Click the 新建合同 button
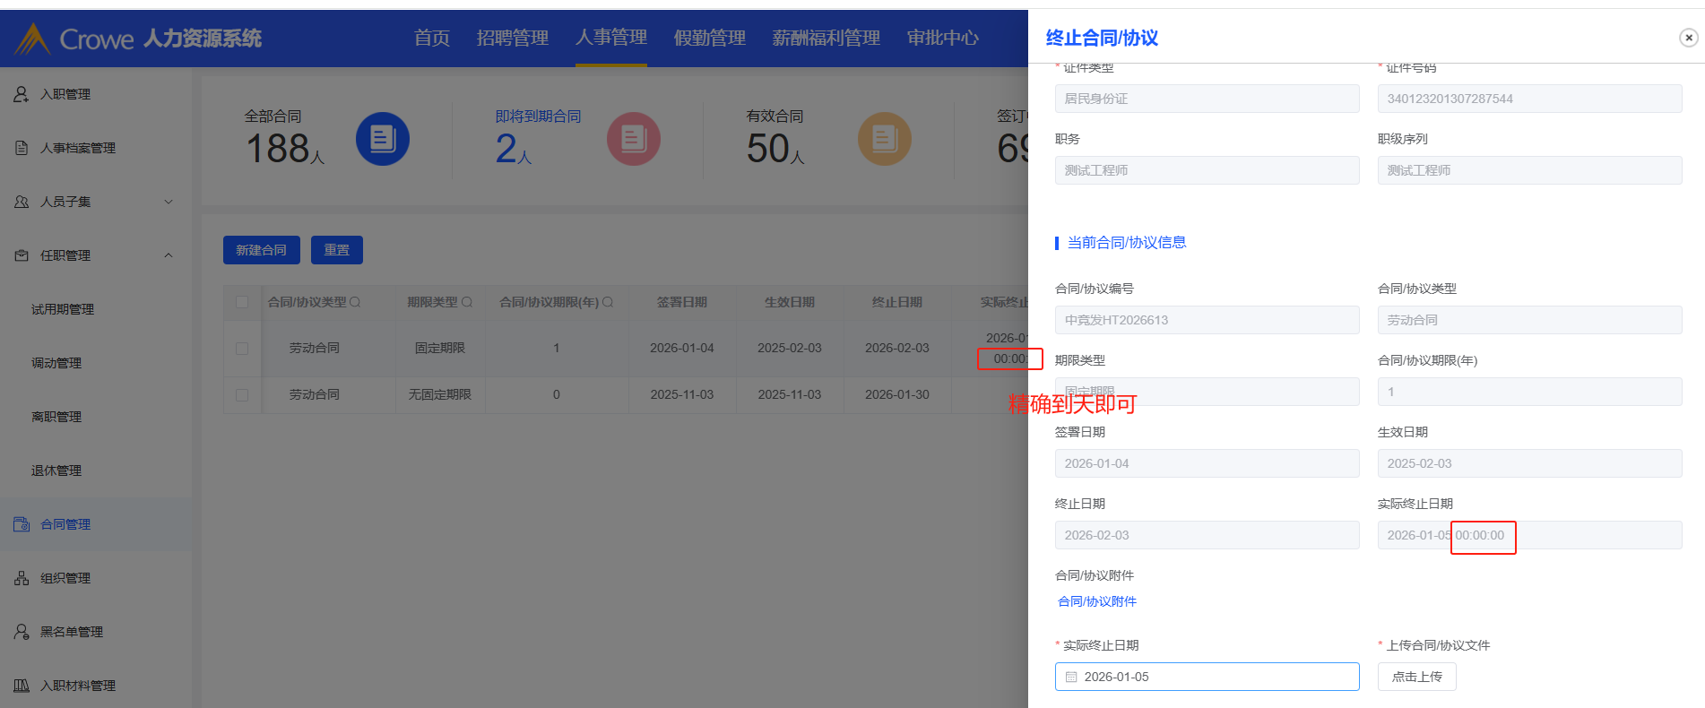The width and height of the screenshot is (1705, 708). click(261, 250)
